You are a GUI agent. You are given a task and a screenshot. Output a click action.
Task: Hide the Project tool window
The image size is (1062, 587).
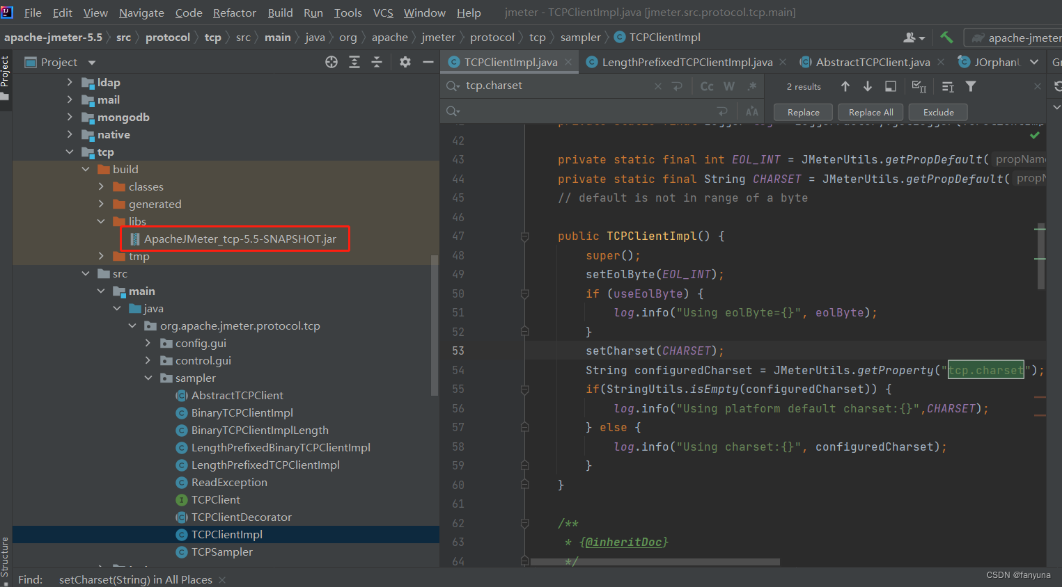428,63
